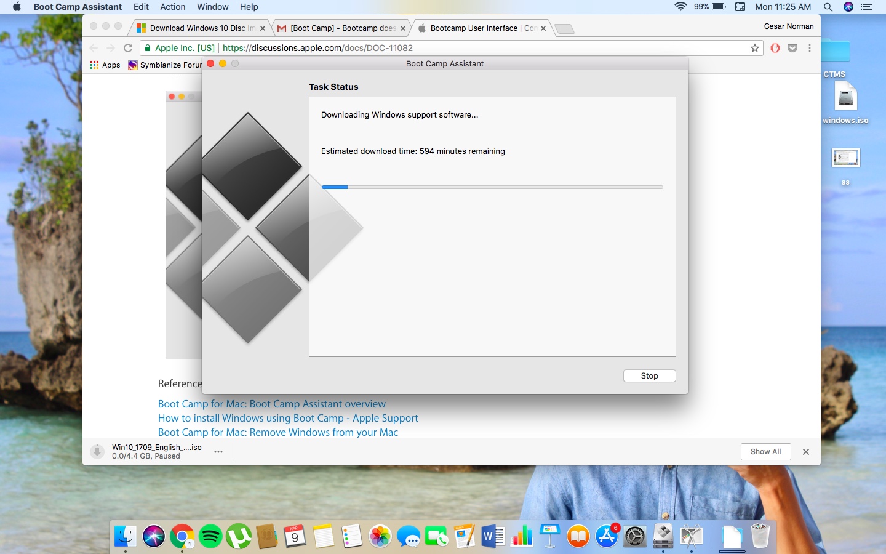Open System Preferences from the Dock
The height and width of the screenshot is (554, 886).
(635, 536)
